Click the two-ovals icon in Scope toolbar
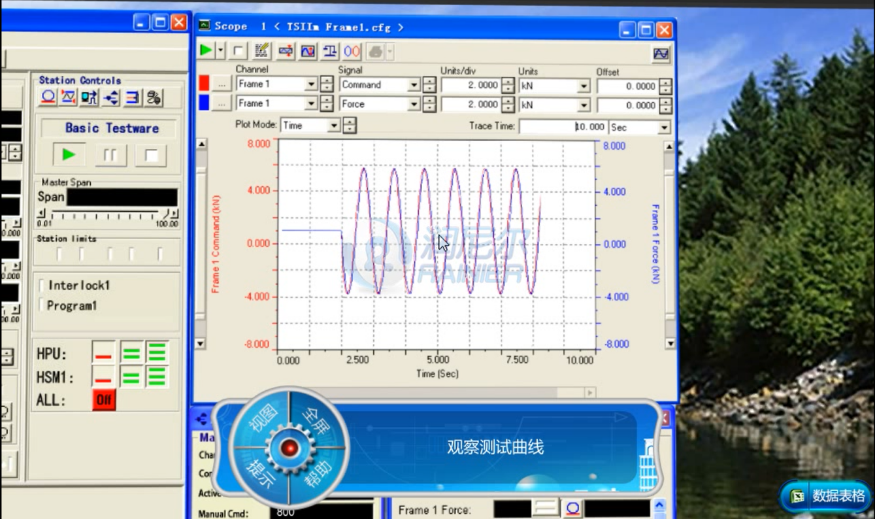875x519 pixels. pyautogui.click(x=352, y=50)
